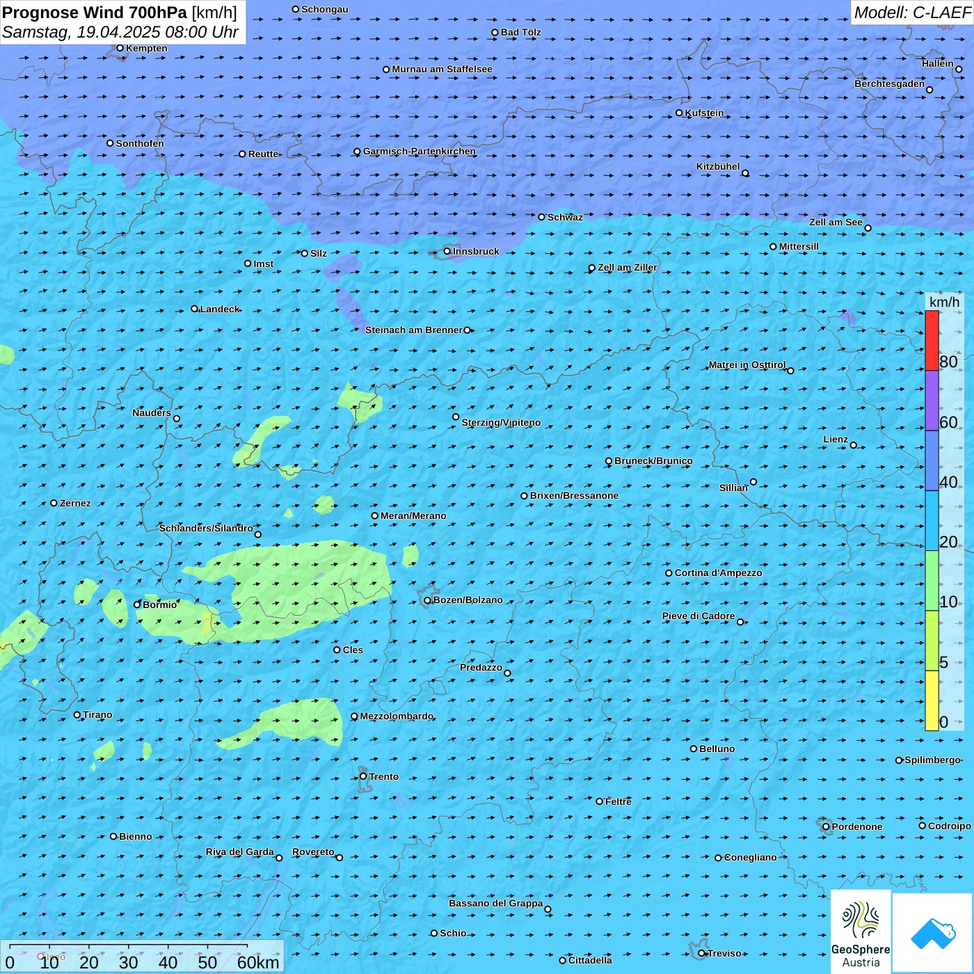The height and width of the screenshot is (974, 974).
Task: Click the Zell am Ziller label
Action: click(x=627, y=267)
